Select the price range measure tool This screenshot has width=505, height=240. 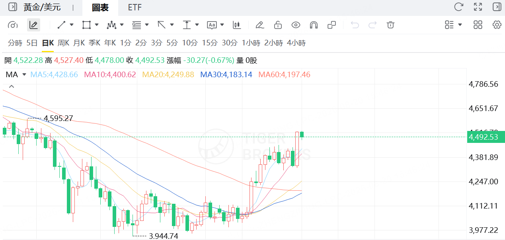[187, 25]
